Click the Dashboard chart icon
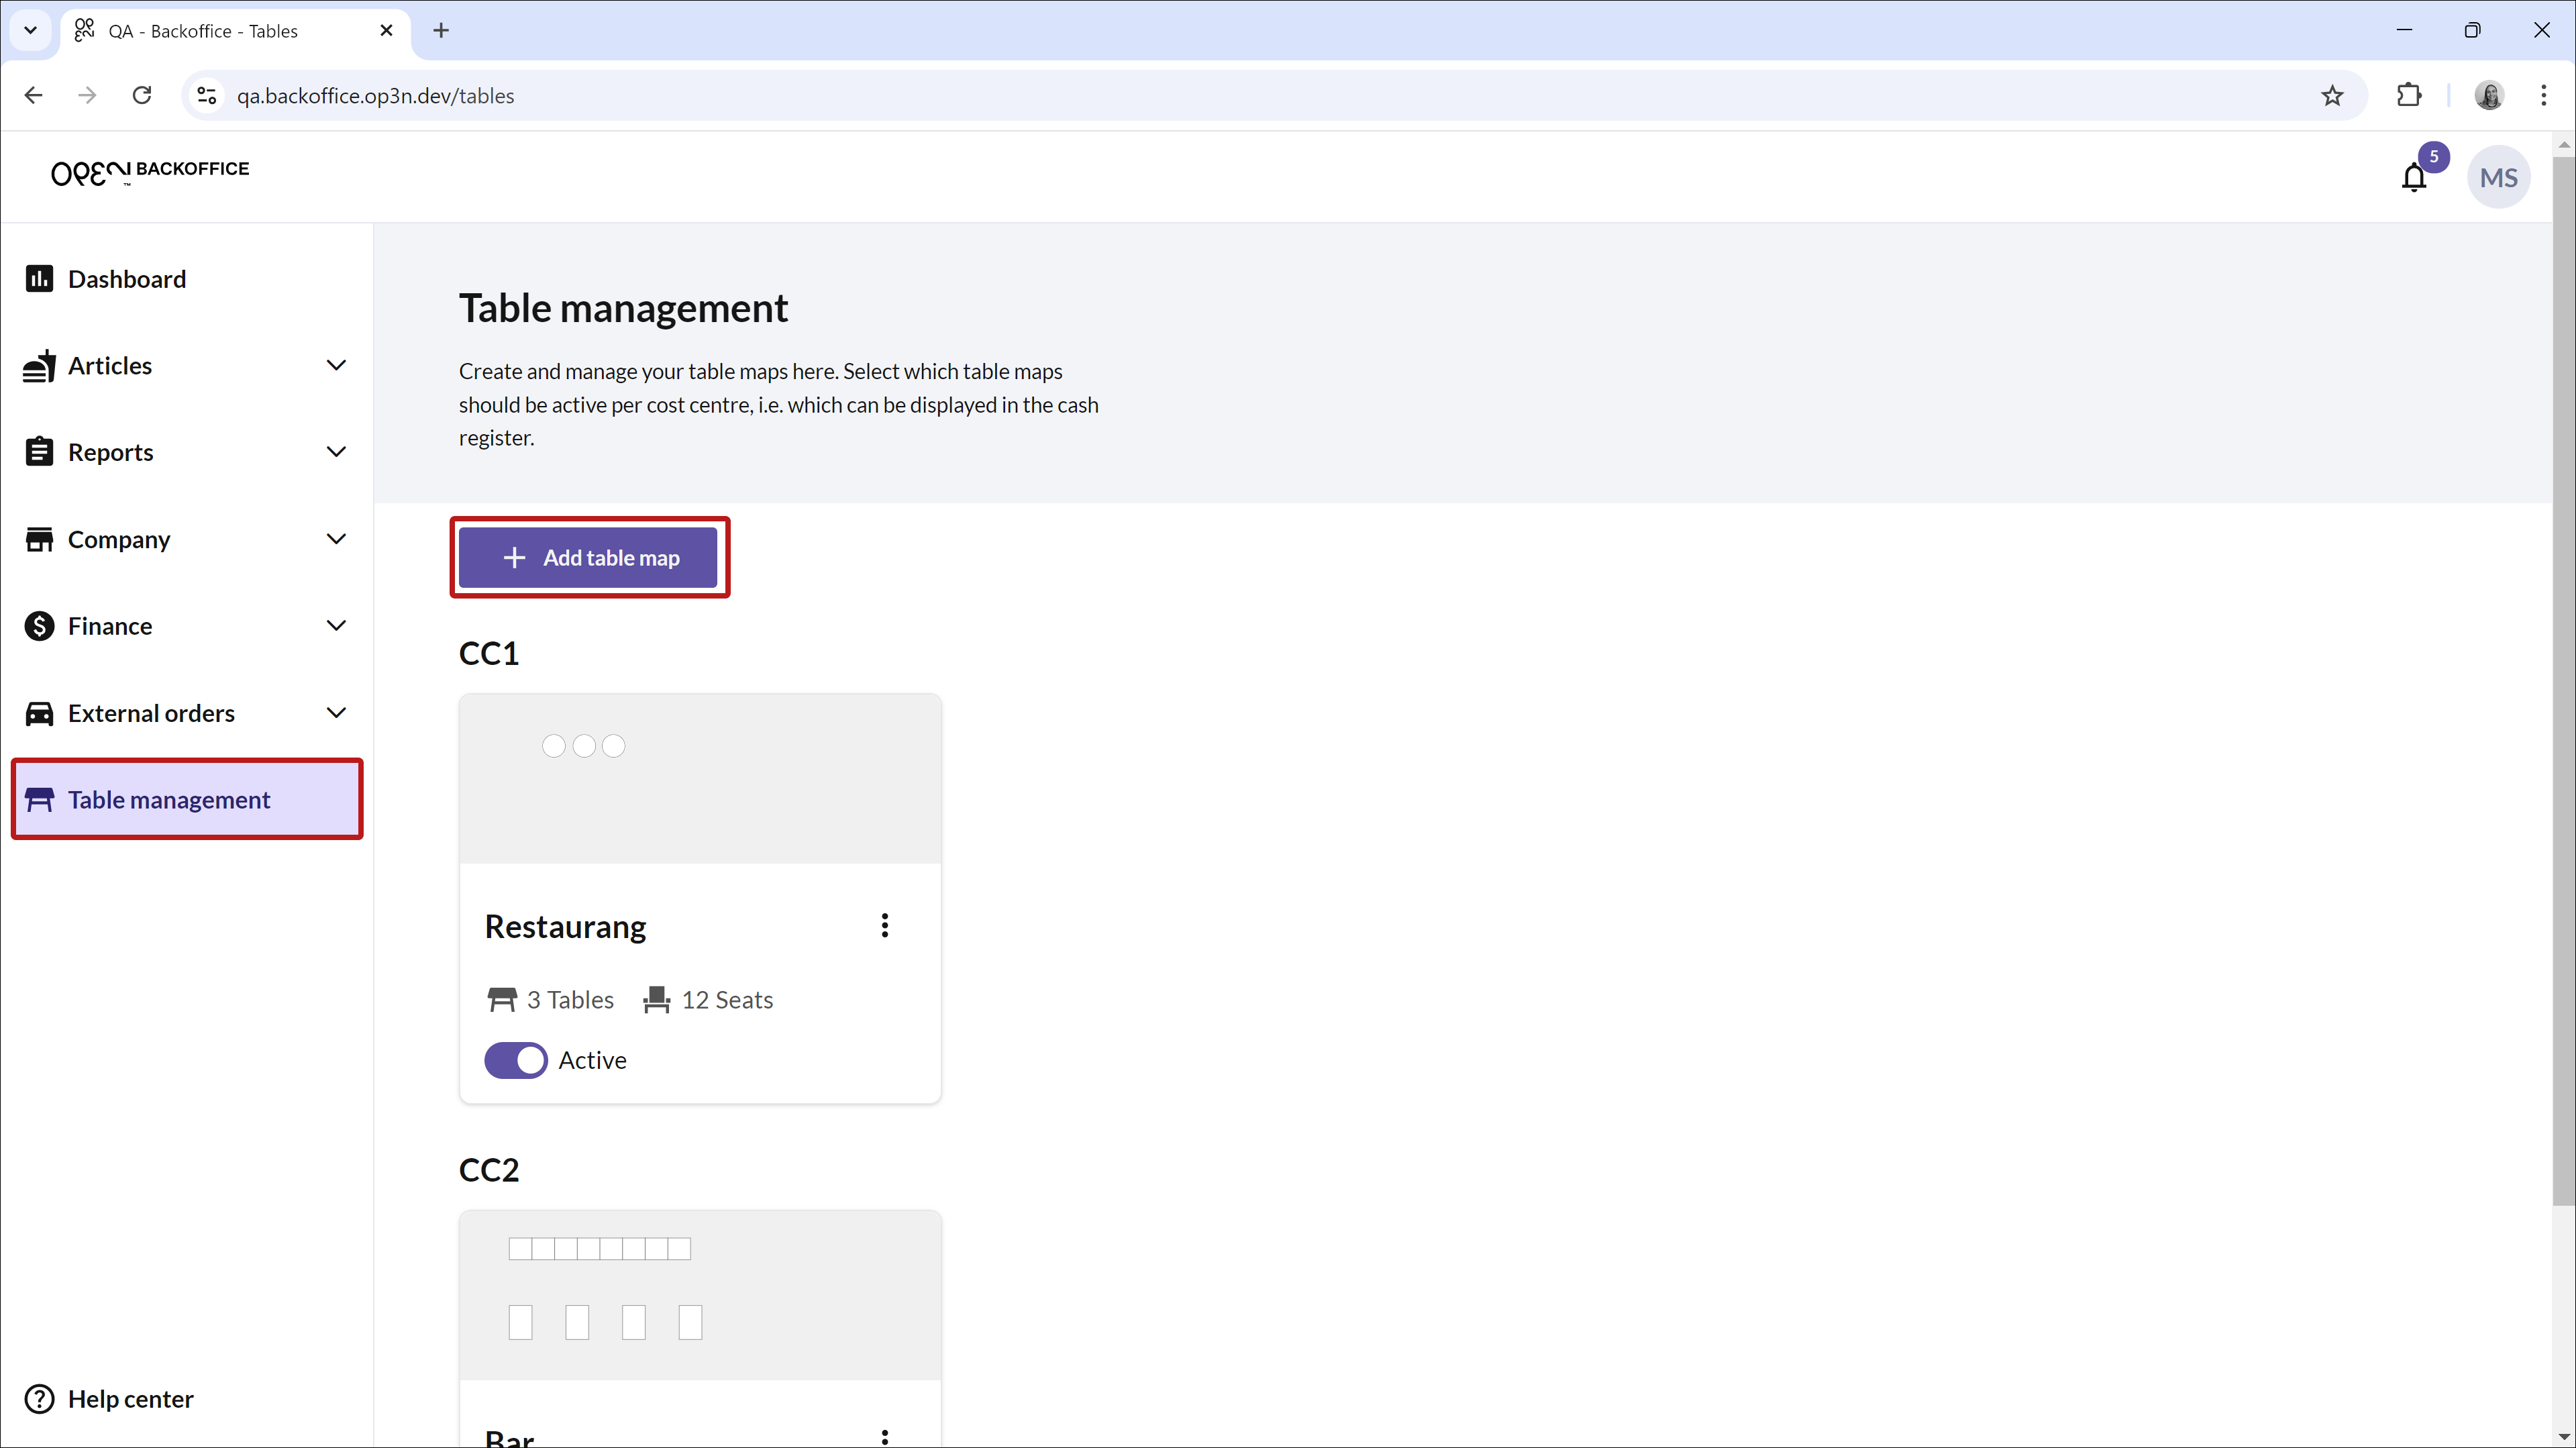The width and height of the screenshot is (2576, 1448). [x=39, y=278]
